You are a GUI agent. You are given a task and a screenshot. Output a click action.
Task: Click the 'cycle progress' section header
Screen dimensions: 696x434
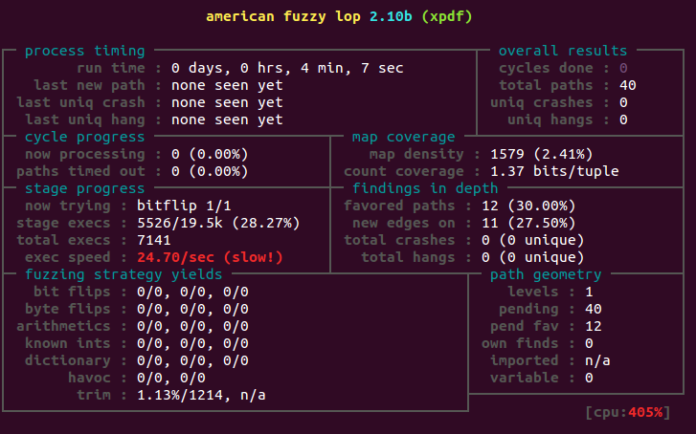point(85,137)
